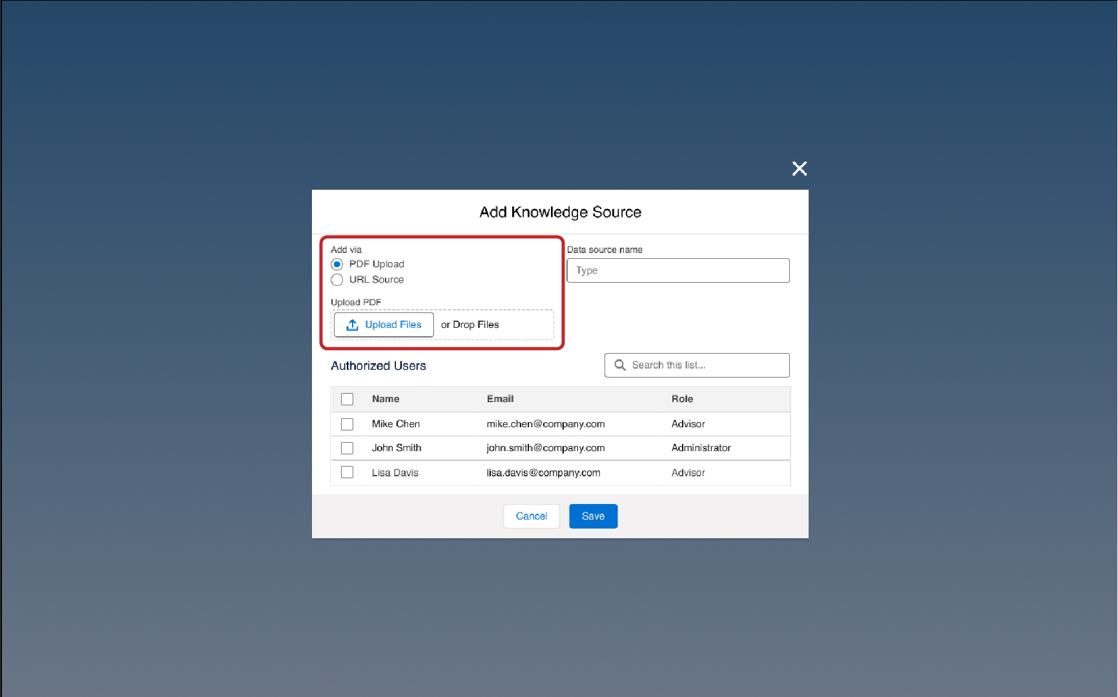The image size is (1118, 697).
Task: Click the Data source name input field
Action: (678, 270)
